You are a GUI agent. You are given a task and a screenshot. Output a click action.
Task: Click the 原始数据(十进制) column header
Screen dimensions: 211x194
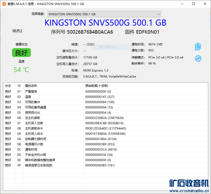(x=97, y=86)
